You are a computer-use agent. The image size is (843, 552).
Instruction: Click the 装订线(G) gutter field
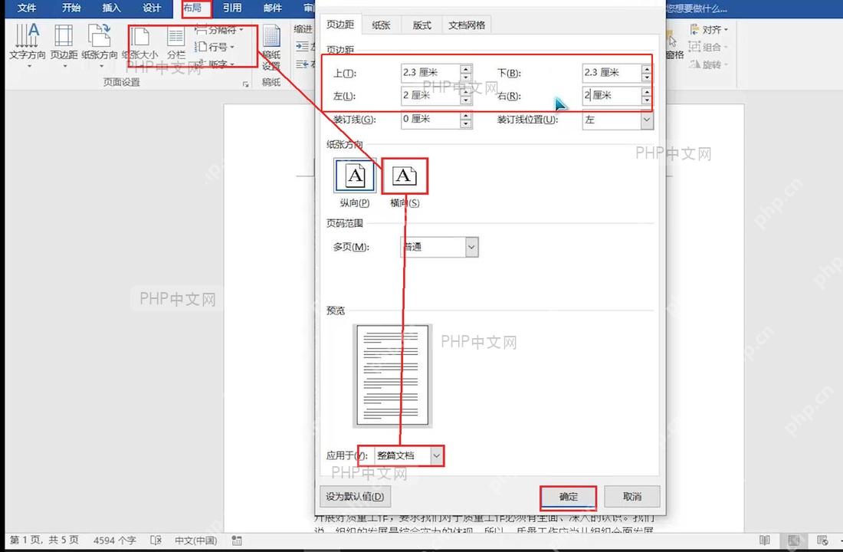click(x=431, y=119)
